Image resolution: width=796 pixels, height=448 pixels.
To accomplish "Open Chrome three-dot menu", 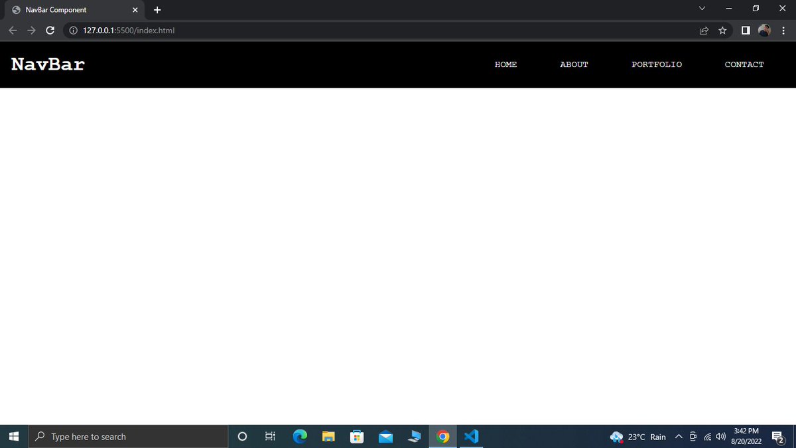I will (x=783, y=31).
